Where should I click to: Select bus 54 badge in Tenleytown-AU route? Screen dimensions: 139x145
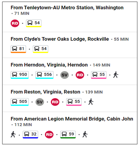click(34, 23)
